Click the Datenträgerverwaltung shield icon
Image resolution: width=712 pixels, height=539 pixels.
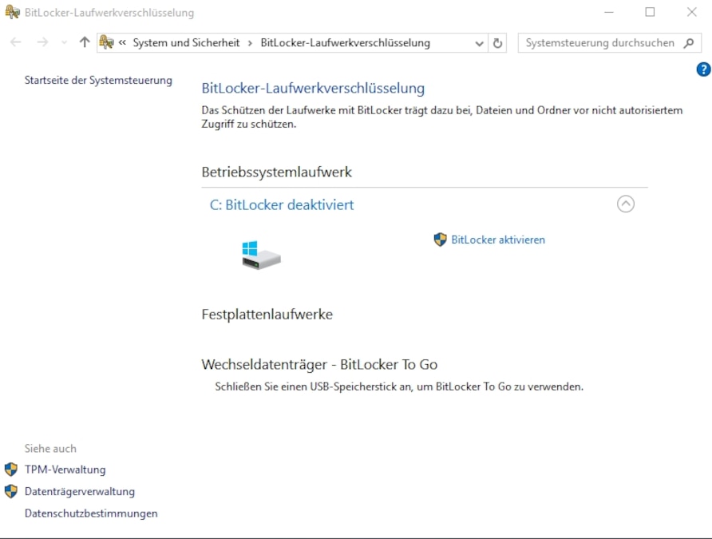11,491
